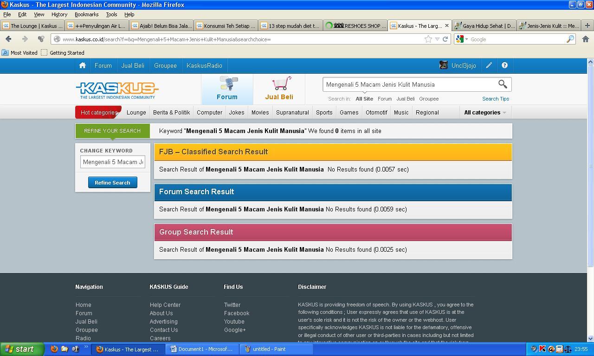Click the Hot categories button

[x=98, y=112]
